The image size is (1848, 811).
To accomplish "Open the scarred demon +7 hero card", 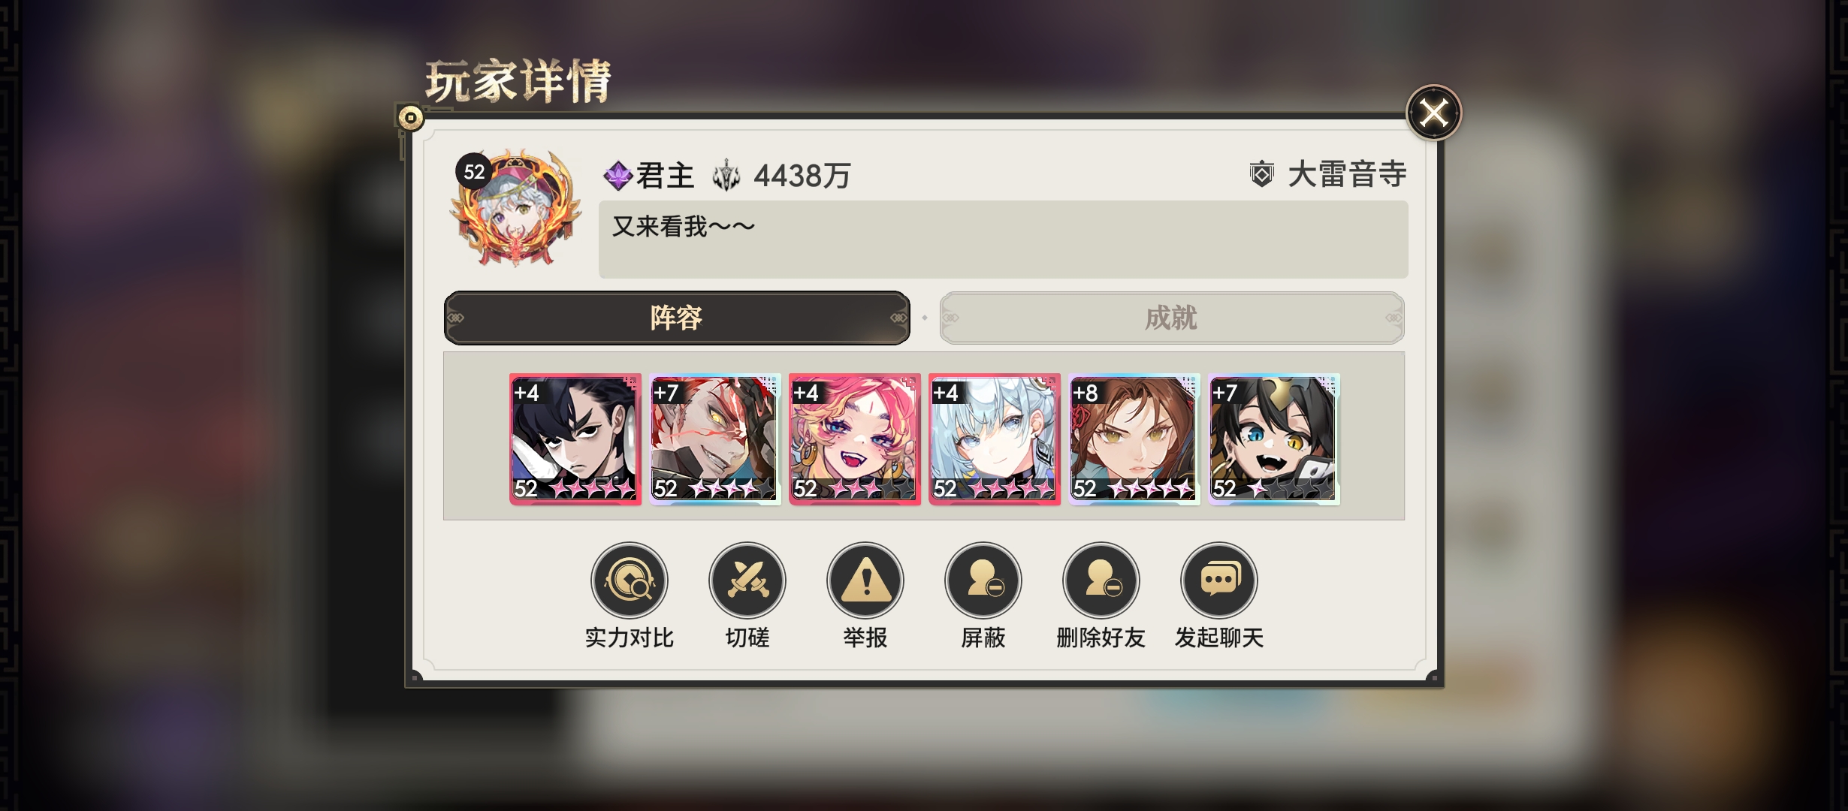I will click(715, 439).
